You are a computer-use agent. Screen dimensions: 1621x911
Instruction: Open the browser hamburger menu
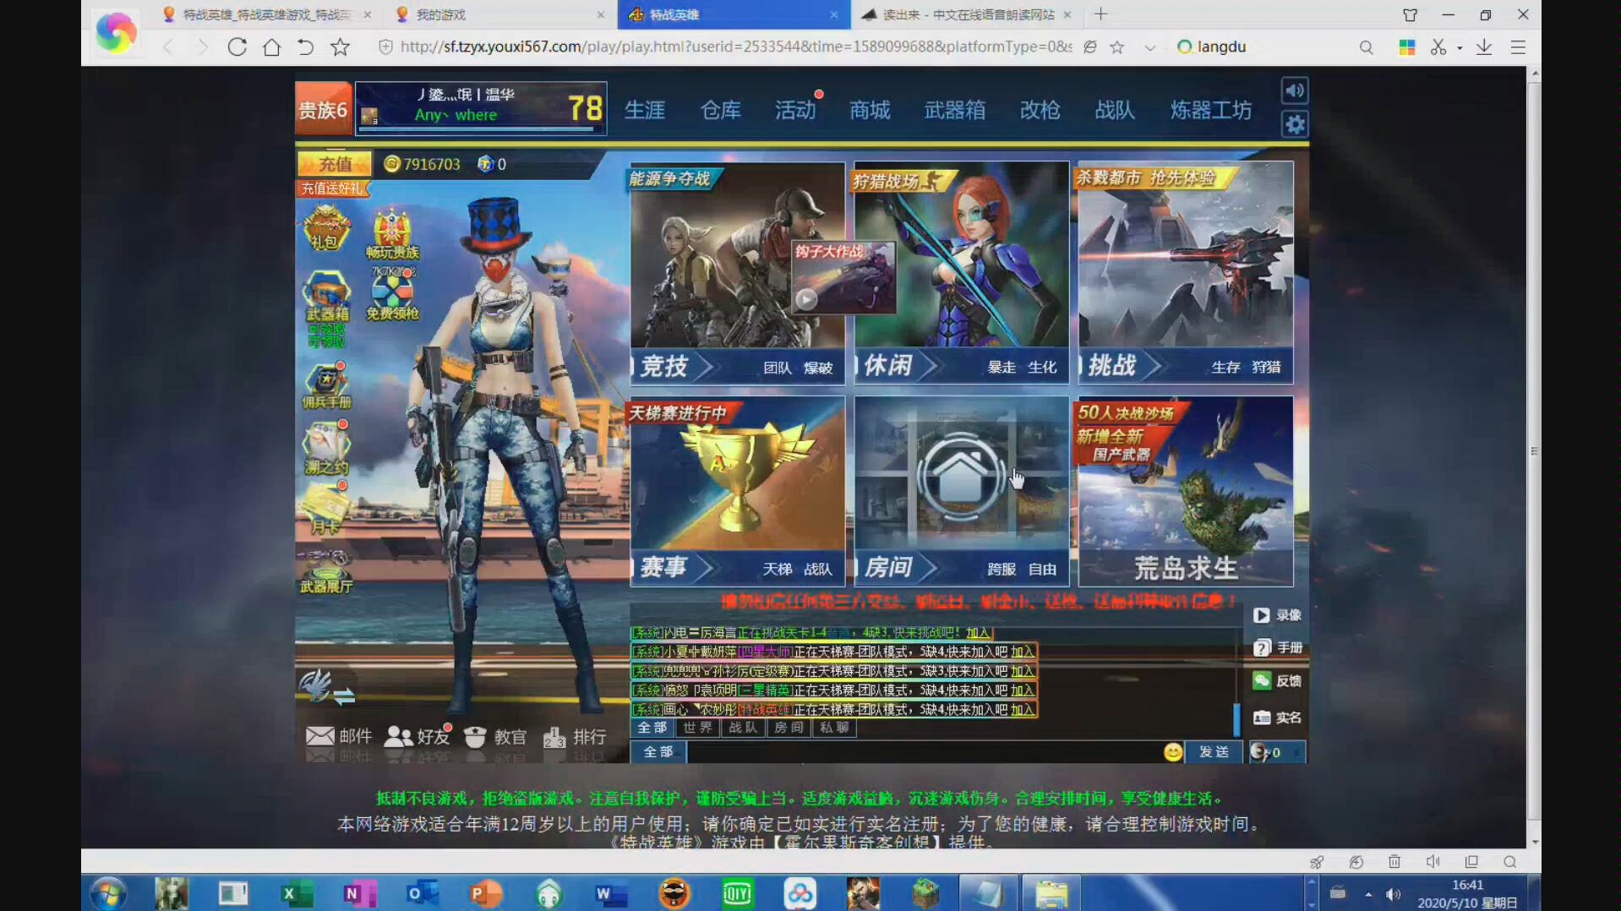click(x=1518, y=47)
